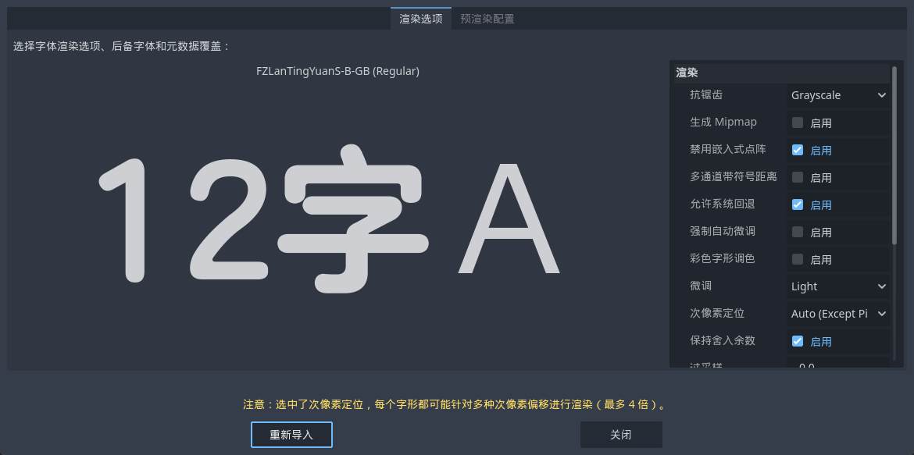Select the 渲染选项 tab
The width and height of the screenshot is (914, 455).
[x=420, y=18]
